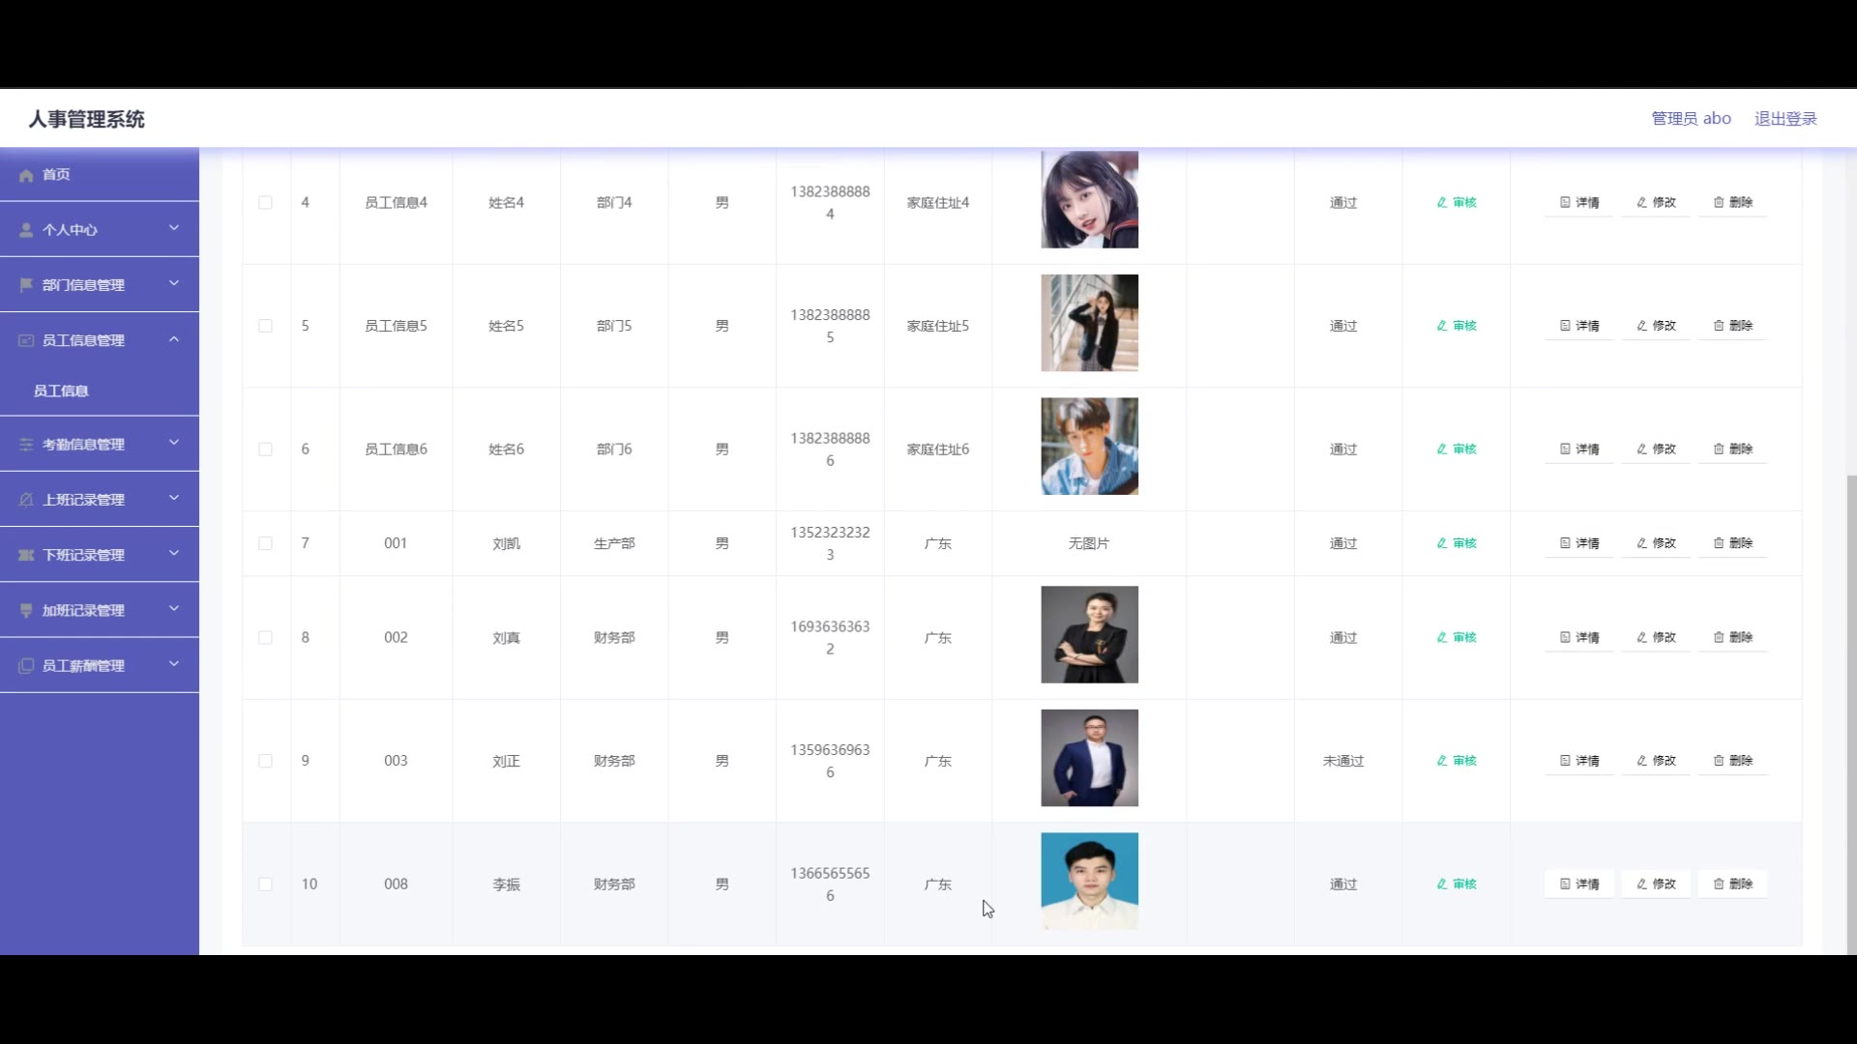The image size is (1857, 1044).
Task: Open the 个人中心 menu label
Action: [x=70, y=230]
